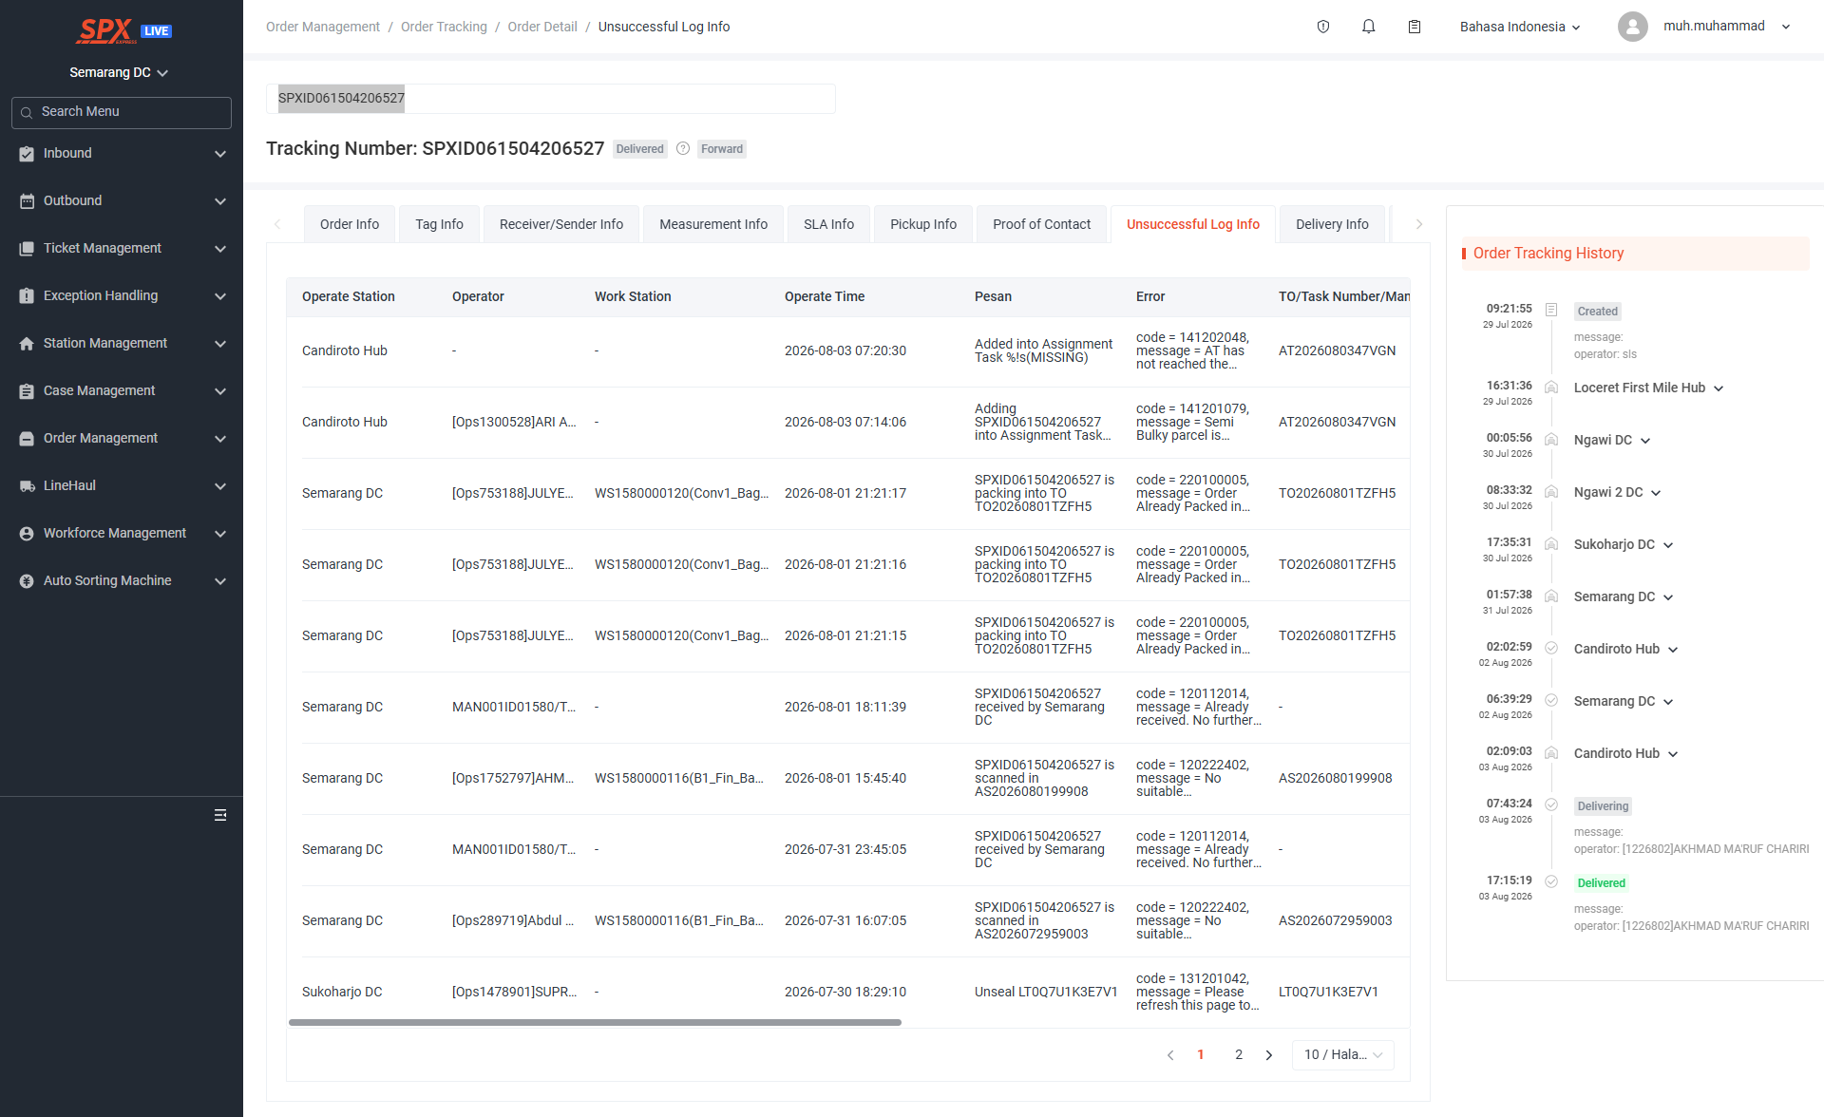1824x1117 pixels.
Task: Click the Case Management icon
Action: (x=27, y=391)
